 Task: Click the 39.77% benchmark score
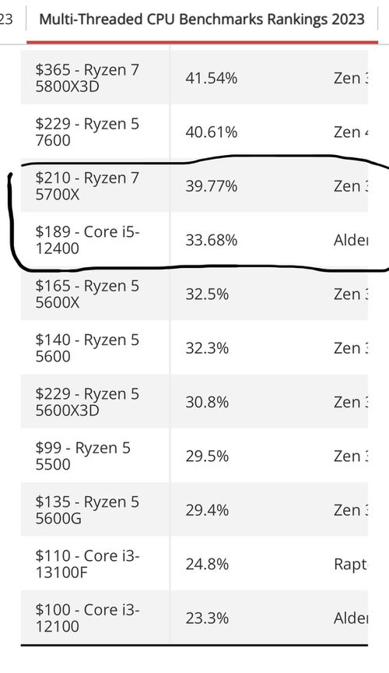point(212,186)
